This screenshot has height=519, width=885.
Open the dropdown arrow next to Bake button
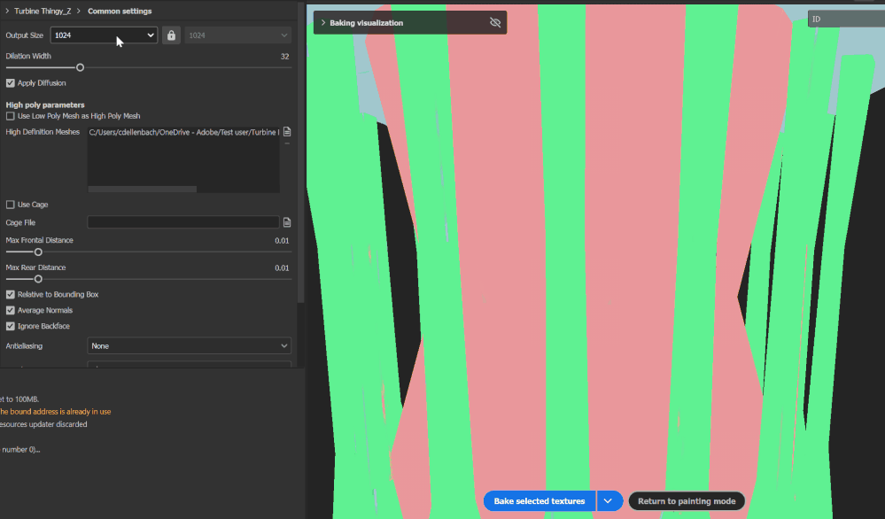tap(609, 500)
